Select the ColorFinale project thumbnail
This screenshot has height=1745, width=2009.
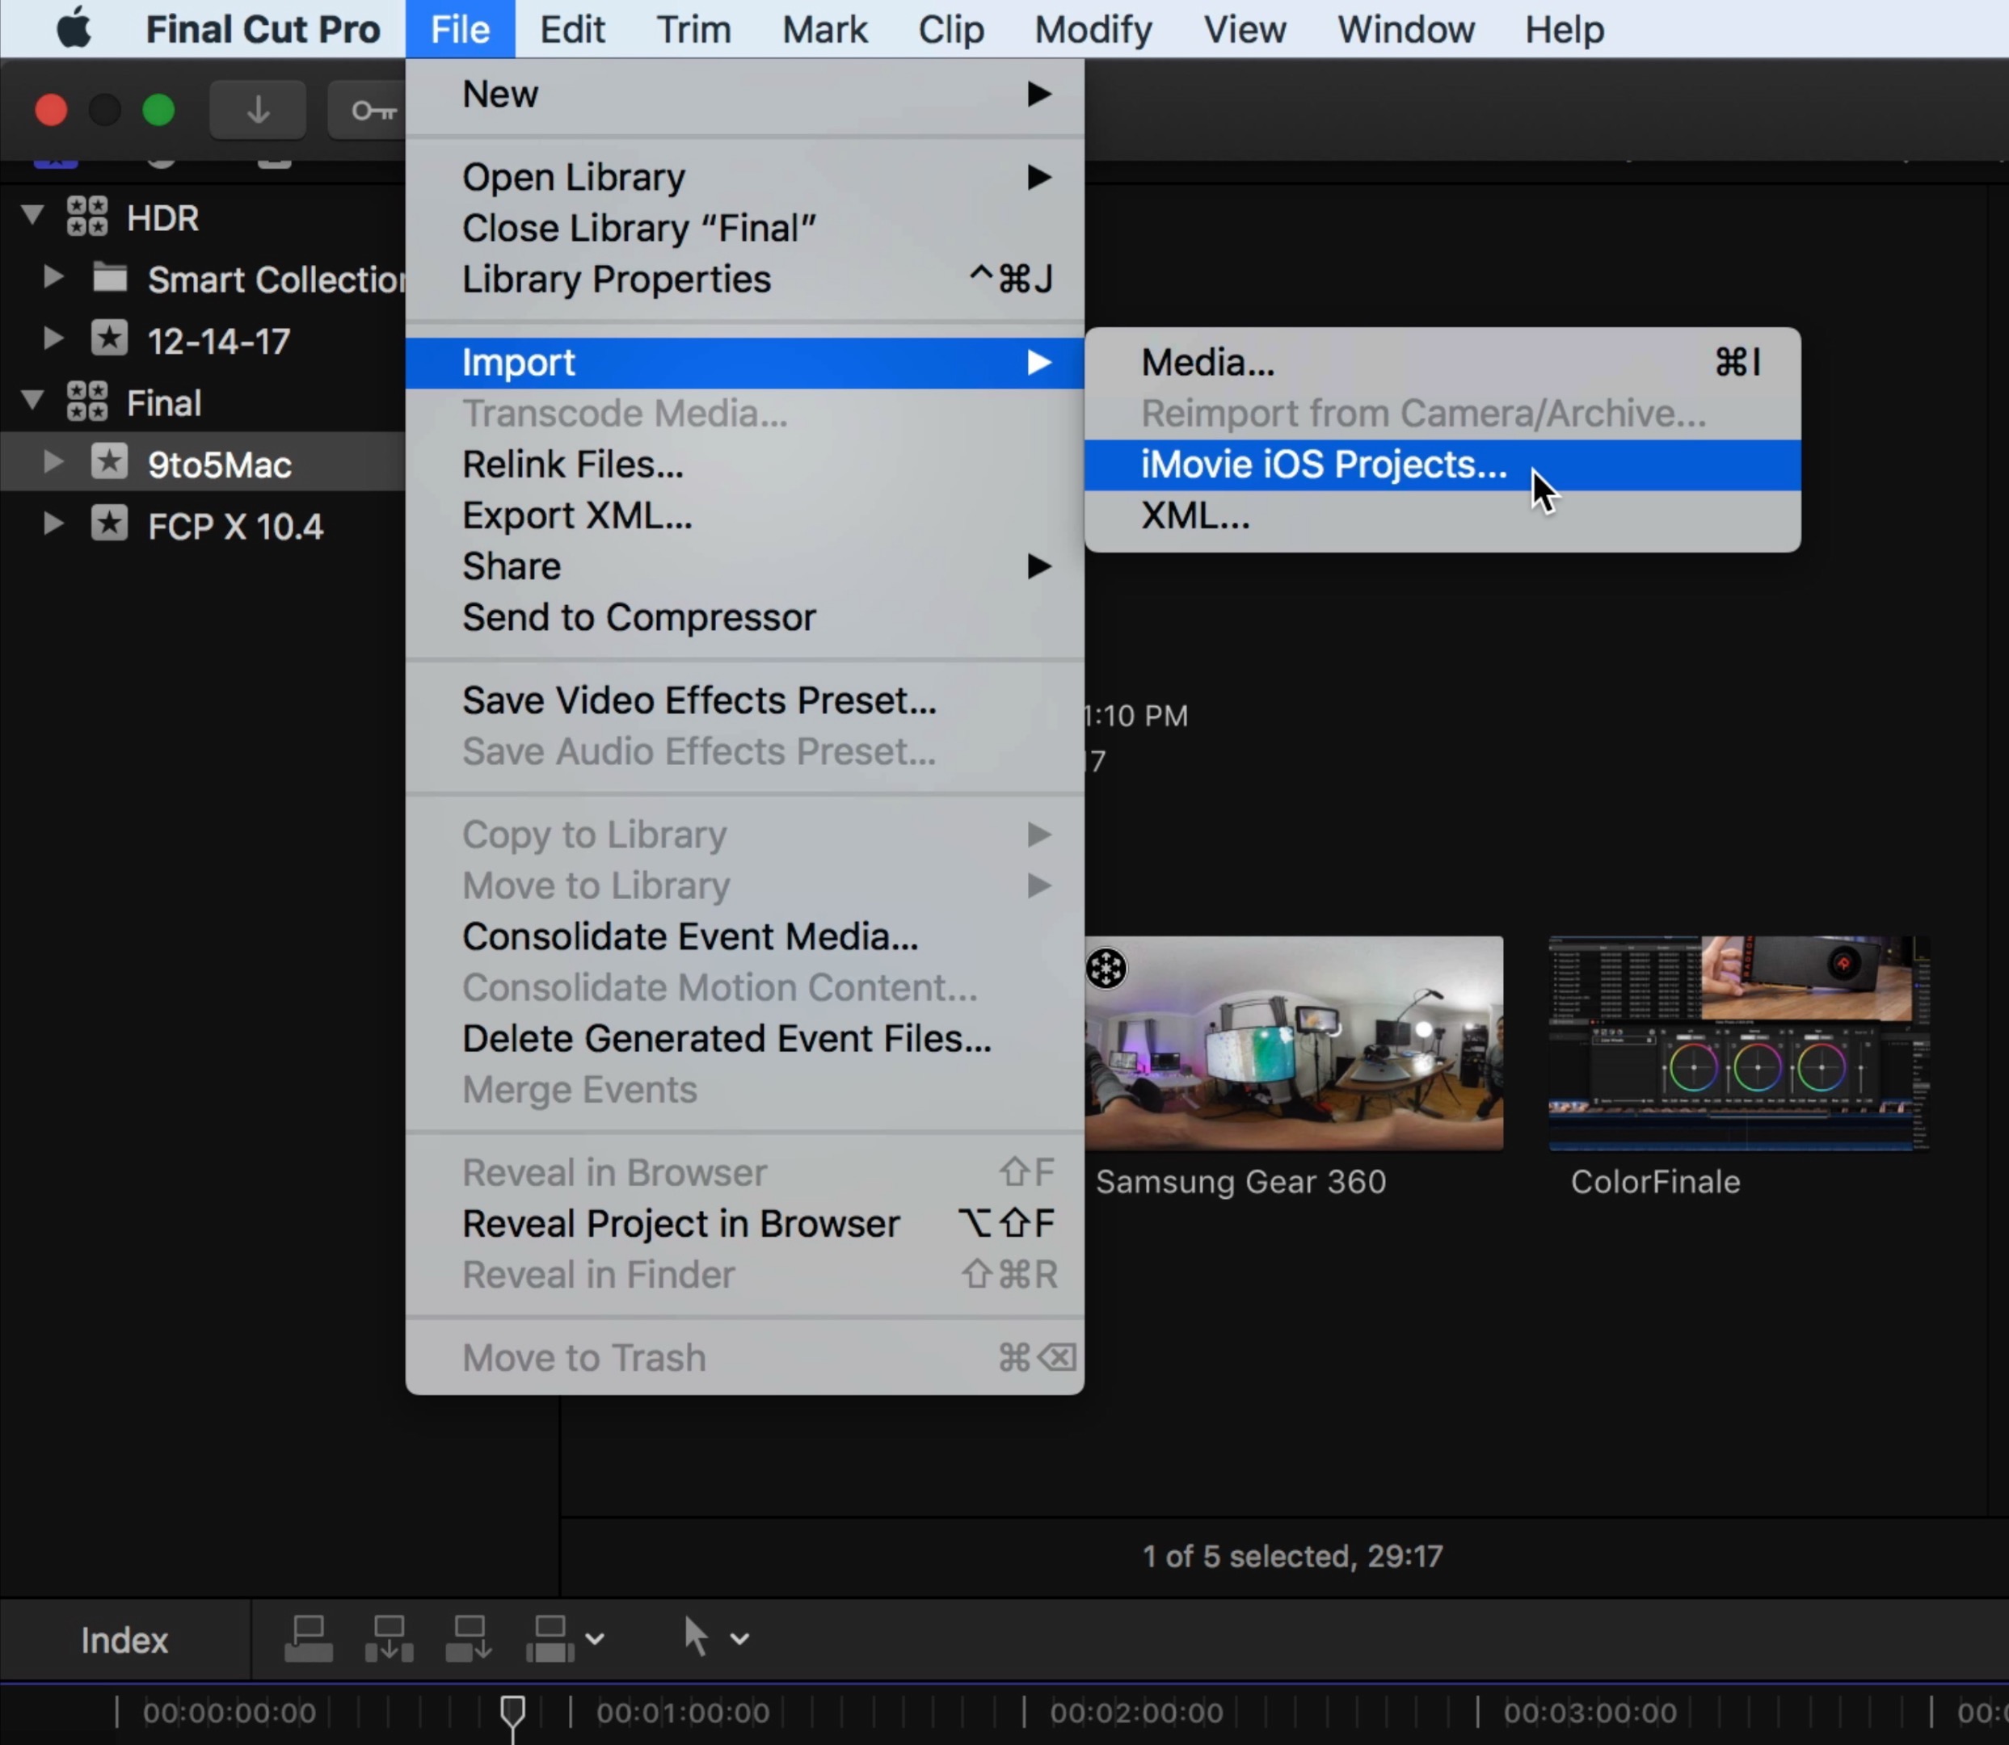pyautogui.click(x=1738, y=1044)
